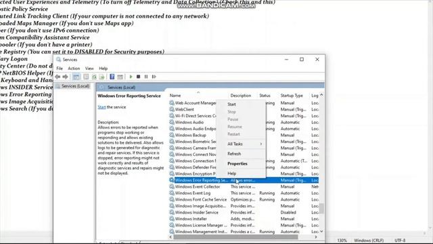433x244 pixels.
Task: Open the Help menu in menu bar
Action: pos(104,68)
